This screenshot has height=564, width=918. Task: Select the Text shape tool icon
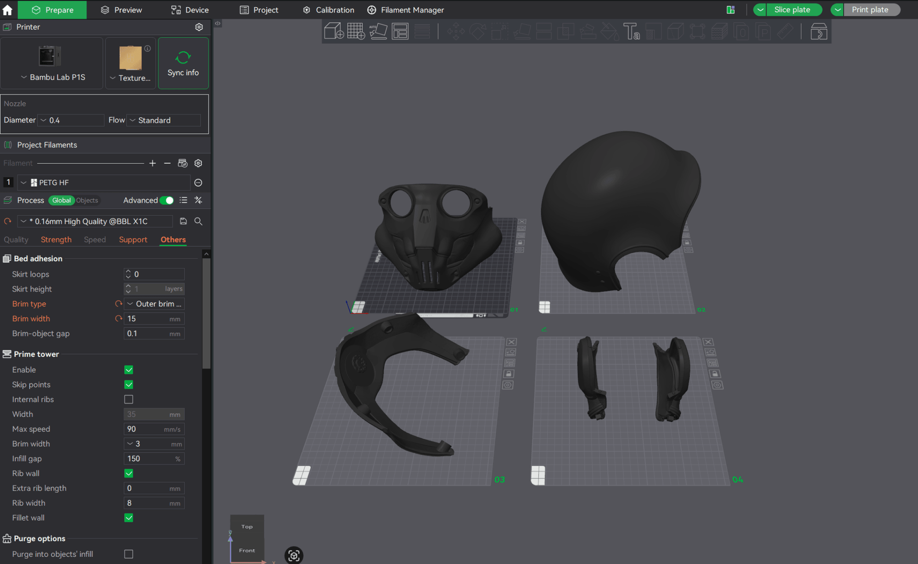[632, 31]
